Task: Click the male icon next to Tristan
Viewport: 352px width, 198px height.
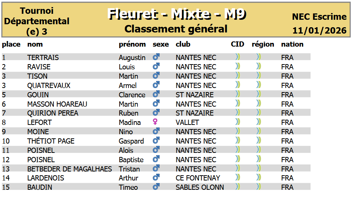Action: [156, 169]
